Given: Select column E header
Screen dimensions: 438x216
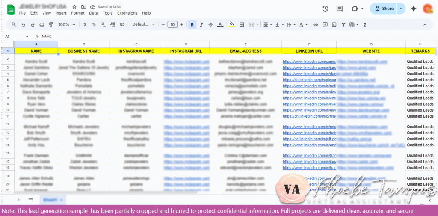Looking at the screenshot, I should (x=246, y=44).
